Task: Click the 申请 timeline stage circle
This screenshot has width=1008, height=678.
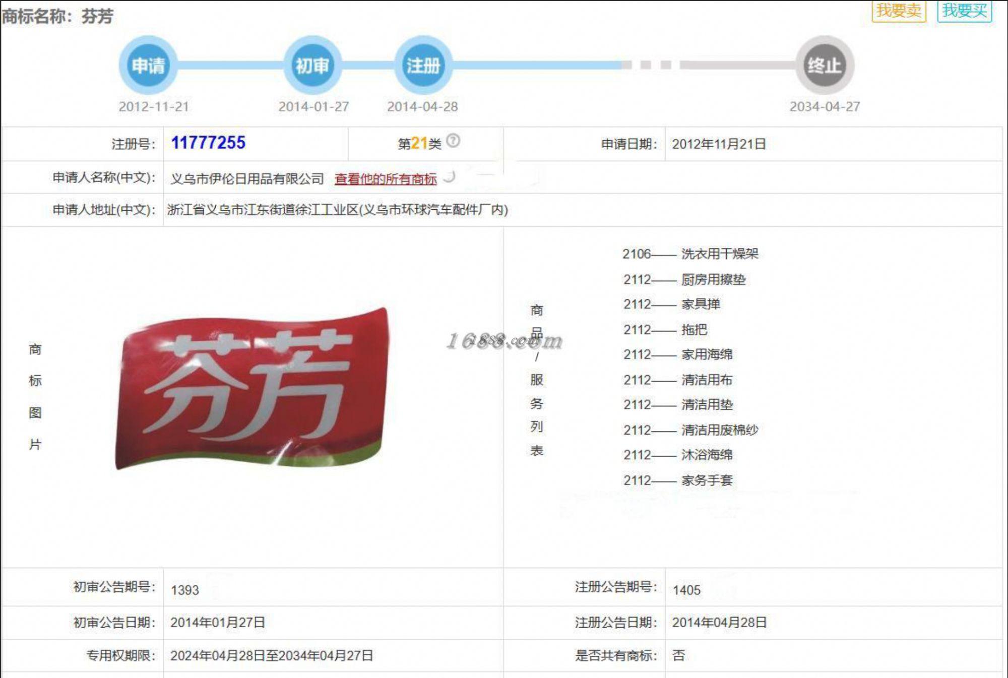Action: pyautogui.click(x=148, y=65)
